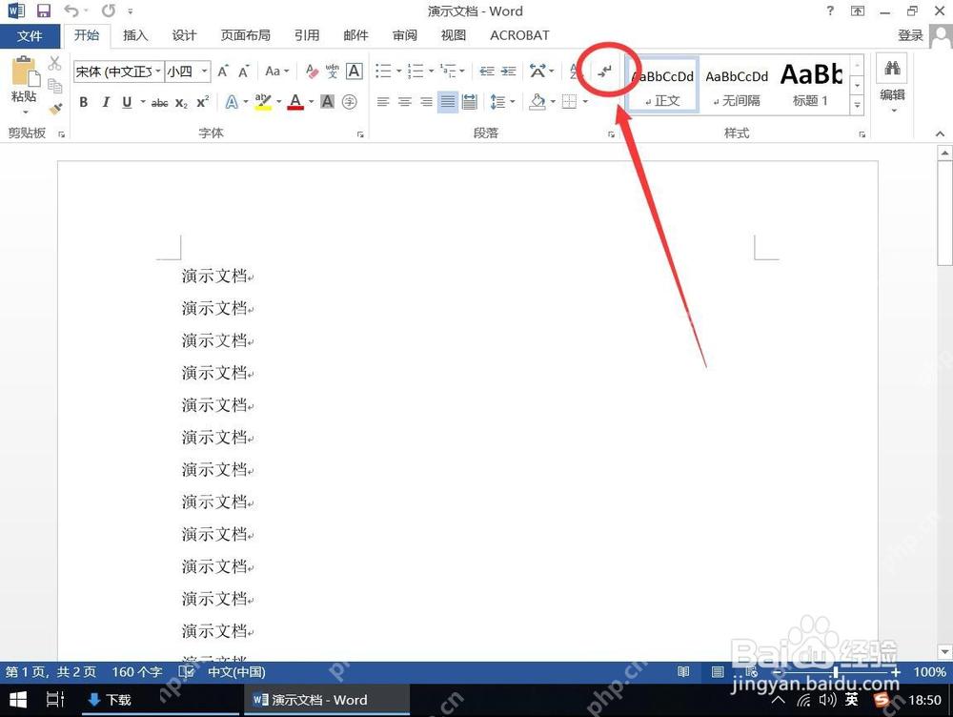Toggle character shading (gray A)
This screenshot has width=953, height=717.
[328, 102]
